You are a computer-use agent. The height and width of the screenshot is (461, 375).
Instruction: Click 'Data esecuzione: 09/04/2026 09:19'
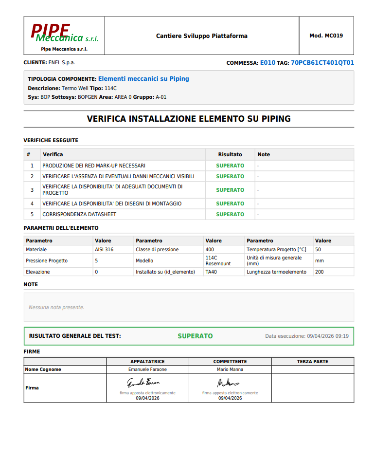click(x=307, y=336)
